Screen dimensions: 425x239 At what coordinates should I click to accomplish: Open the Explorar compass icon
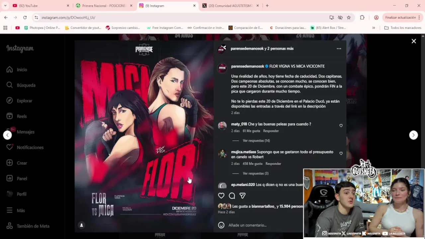tap(10, 101)
